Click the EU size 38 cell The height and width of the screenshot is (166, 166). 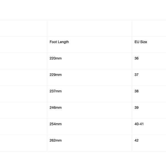137,91
